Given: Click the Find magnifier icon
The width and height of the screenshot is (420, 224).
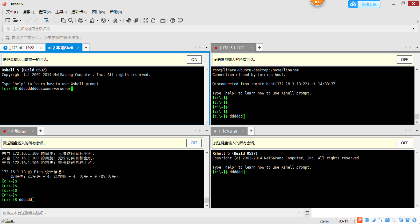Looking at the screenshot, I should (x=71, y=20).
